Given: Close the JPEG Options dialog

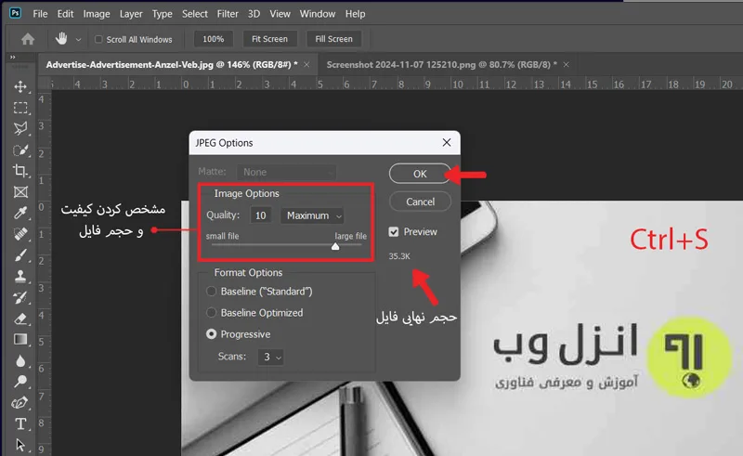Looking at the screenshot, I should click(x=447, y=142).
